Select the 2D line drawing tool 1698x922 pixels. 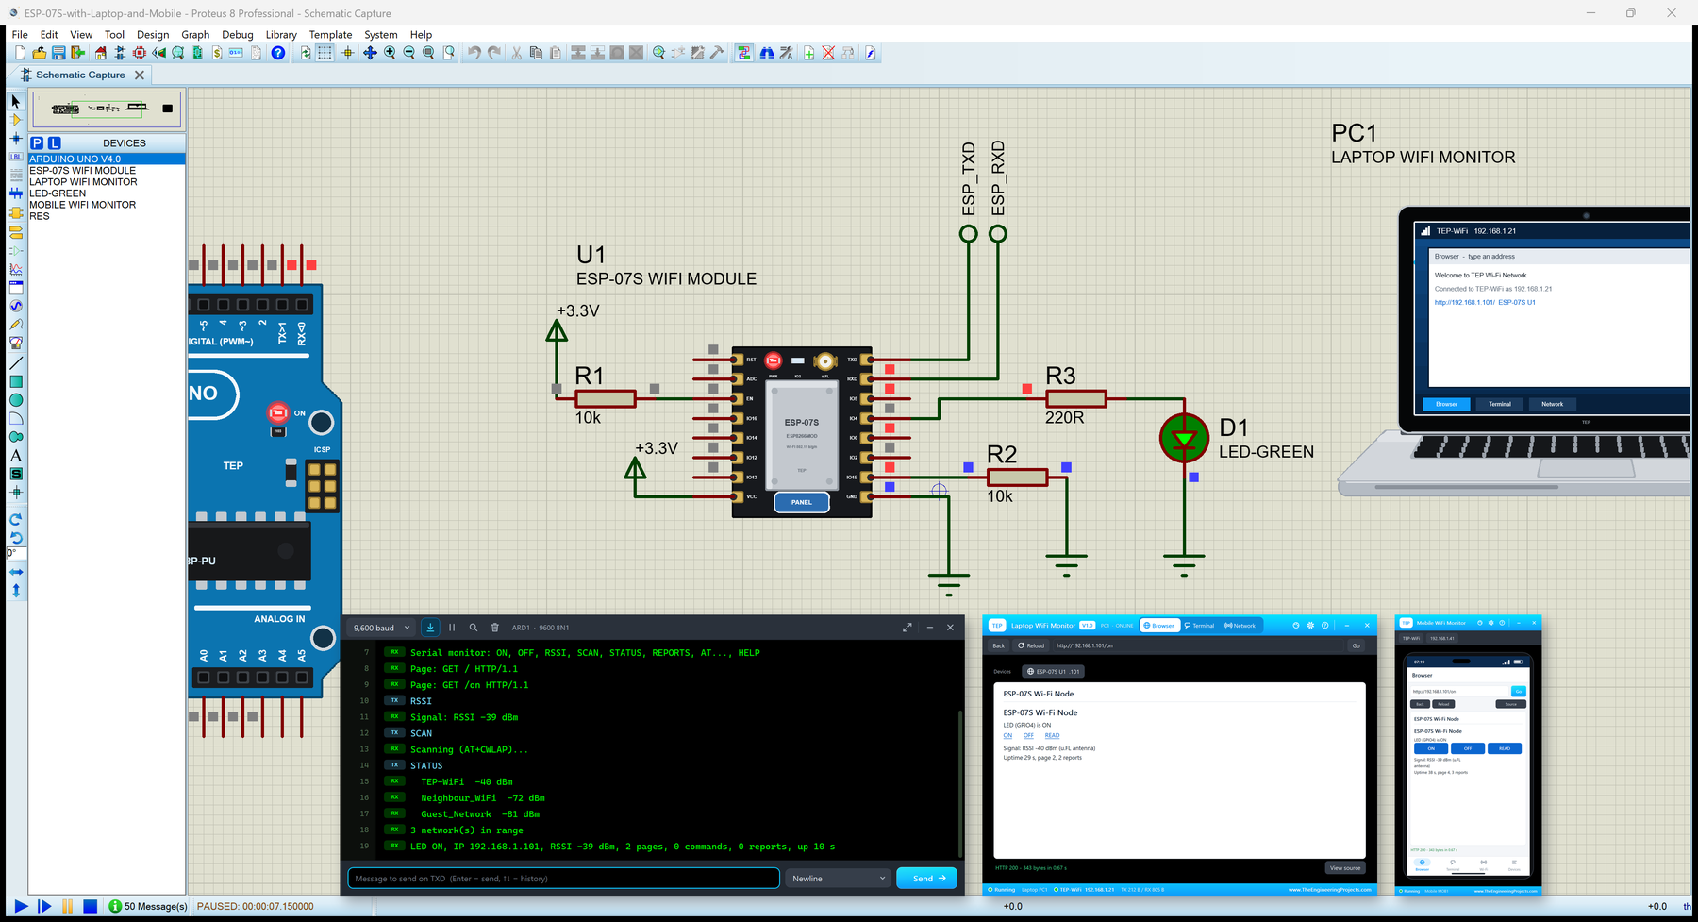pyautogui.click(x=16, y=362)
